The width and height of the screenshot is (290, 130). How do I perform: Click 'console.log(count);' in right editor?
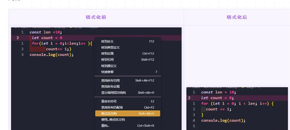(223, 120)
